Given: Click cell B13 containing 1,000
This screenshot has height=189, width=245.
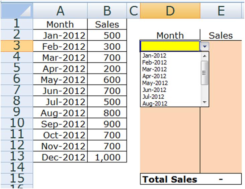Looking at the screenshot, I should 107,157.
